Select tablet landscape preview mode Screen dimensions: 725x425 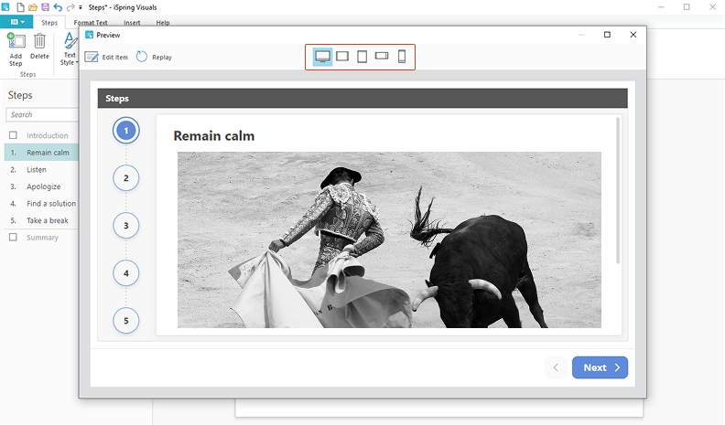tap(342, 57)
